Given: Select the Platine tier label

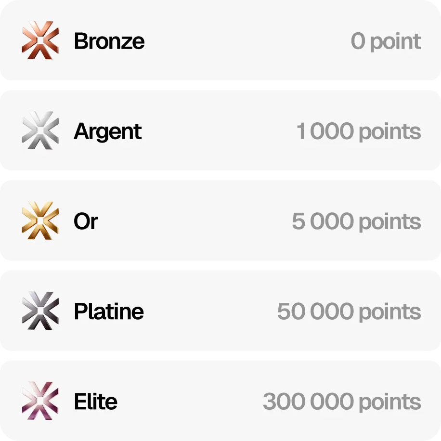Looking at the screenshot, I should click(109, 311).
